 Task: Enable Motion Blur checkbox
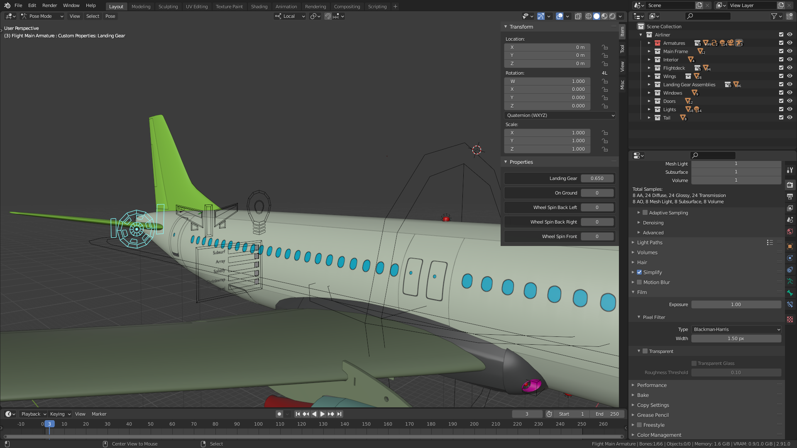(x=639, y=282)
